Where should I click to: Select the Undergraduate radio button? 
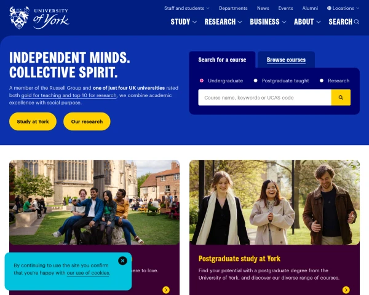coord(202,81)
